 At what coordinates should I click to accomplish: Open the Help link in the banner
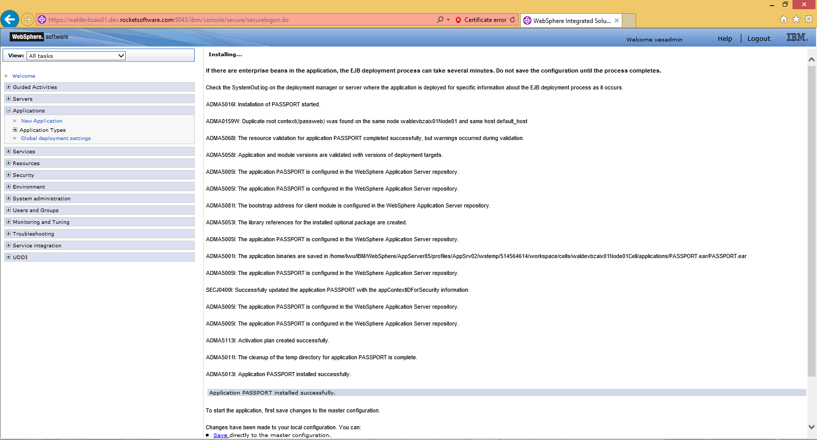[725, 38]
